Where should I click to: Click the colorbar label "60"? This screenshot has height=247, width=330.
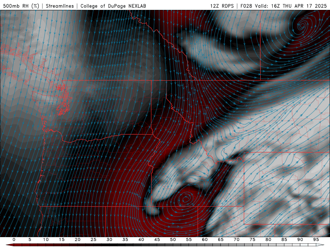(205, 240)
